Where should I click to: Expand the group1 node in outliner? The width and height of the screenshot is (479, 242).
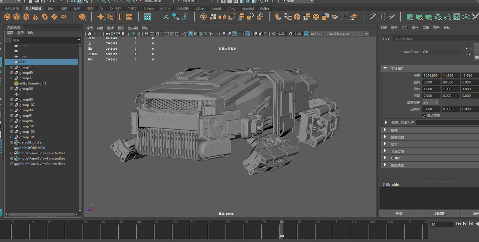12,68
